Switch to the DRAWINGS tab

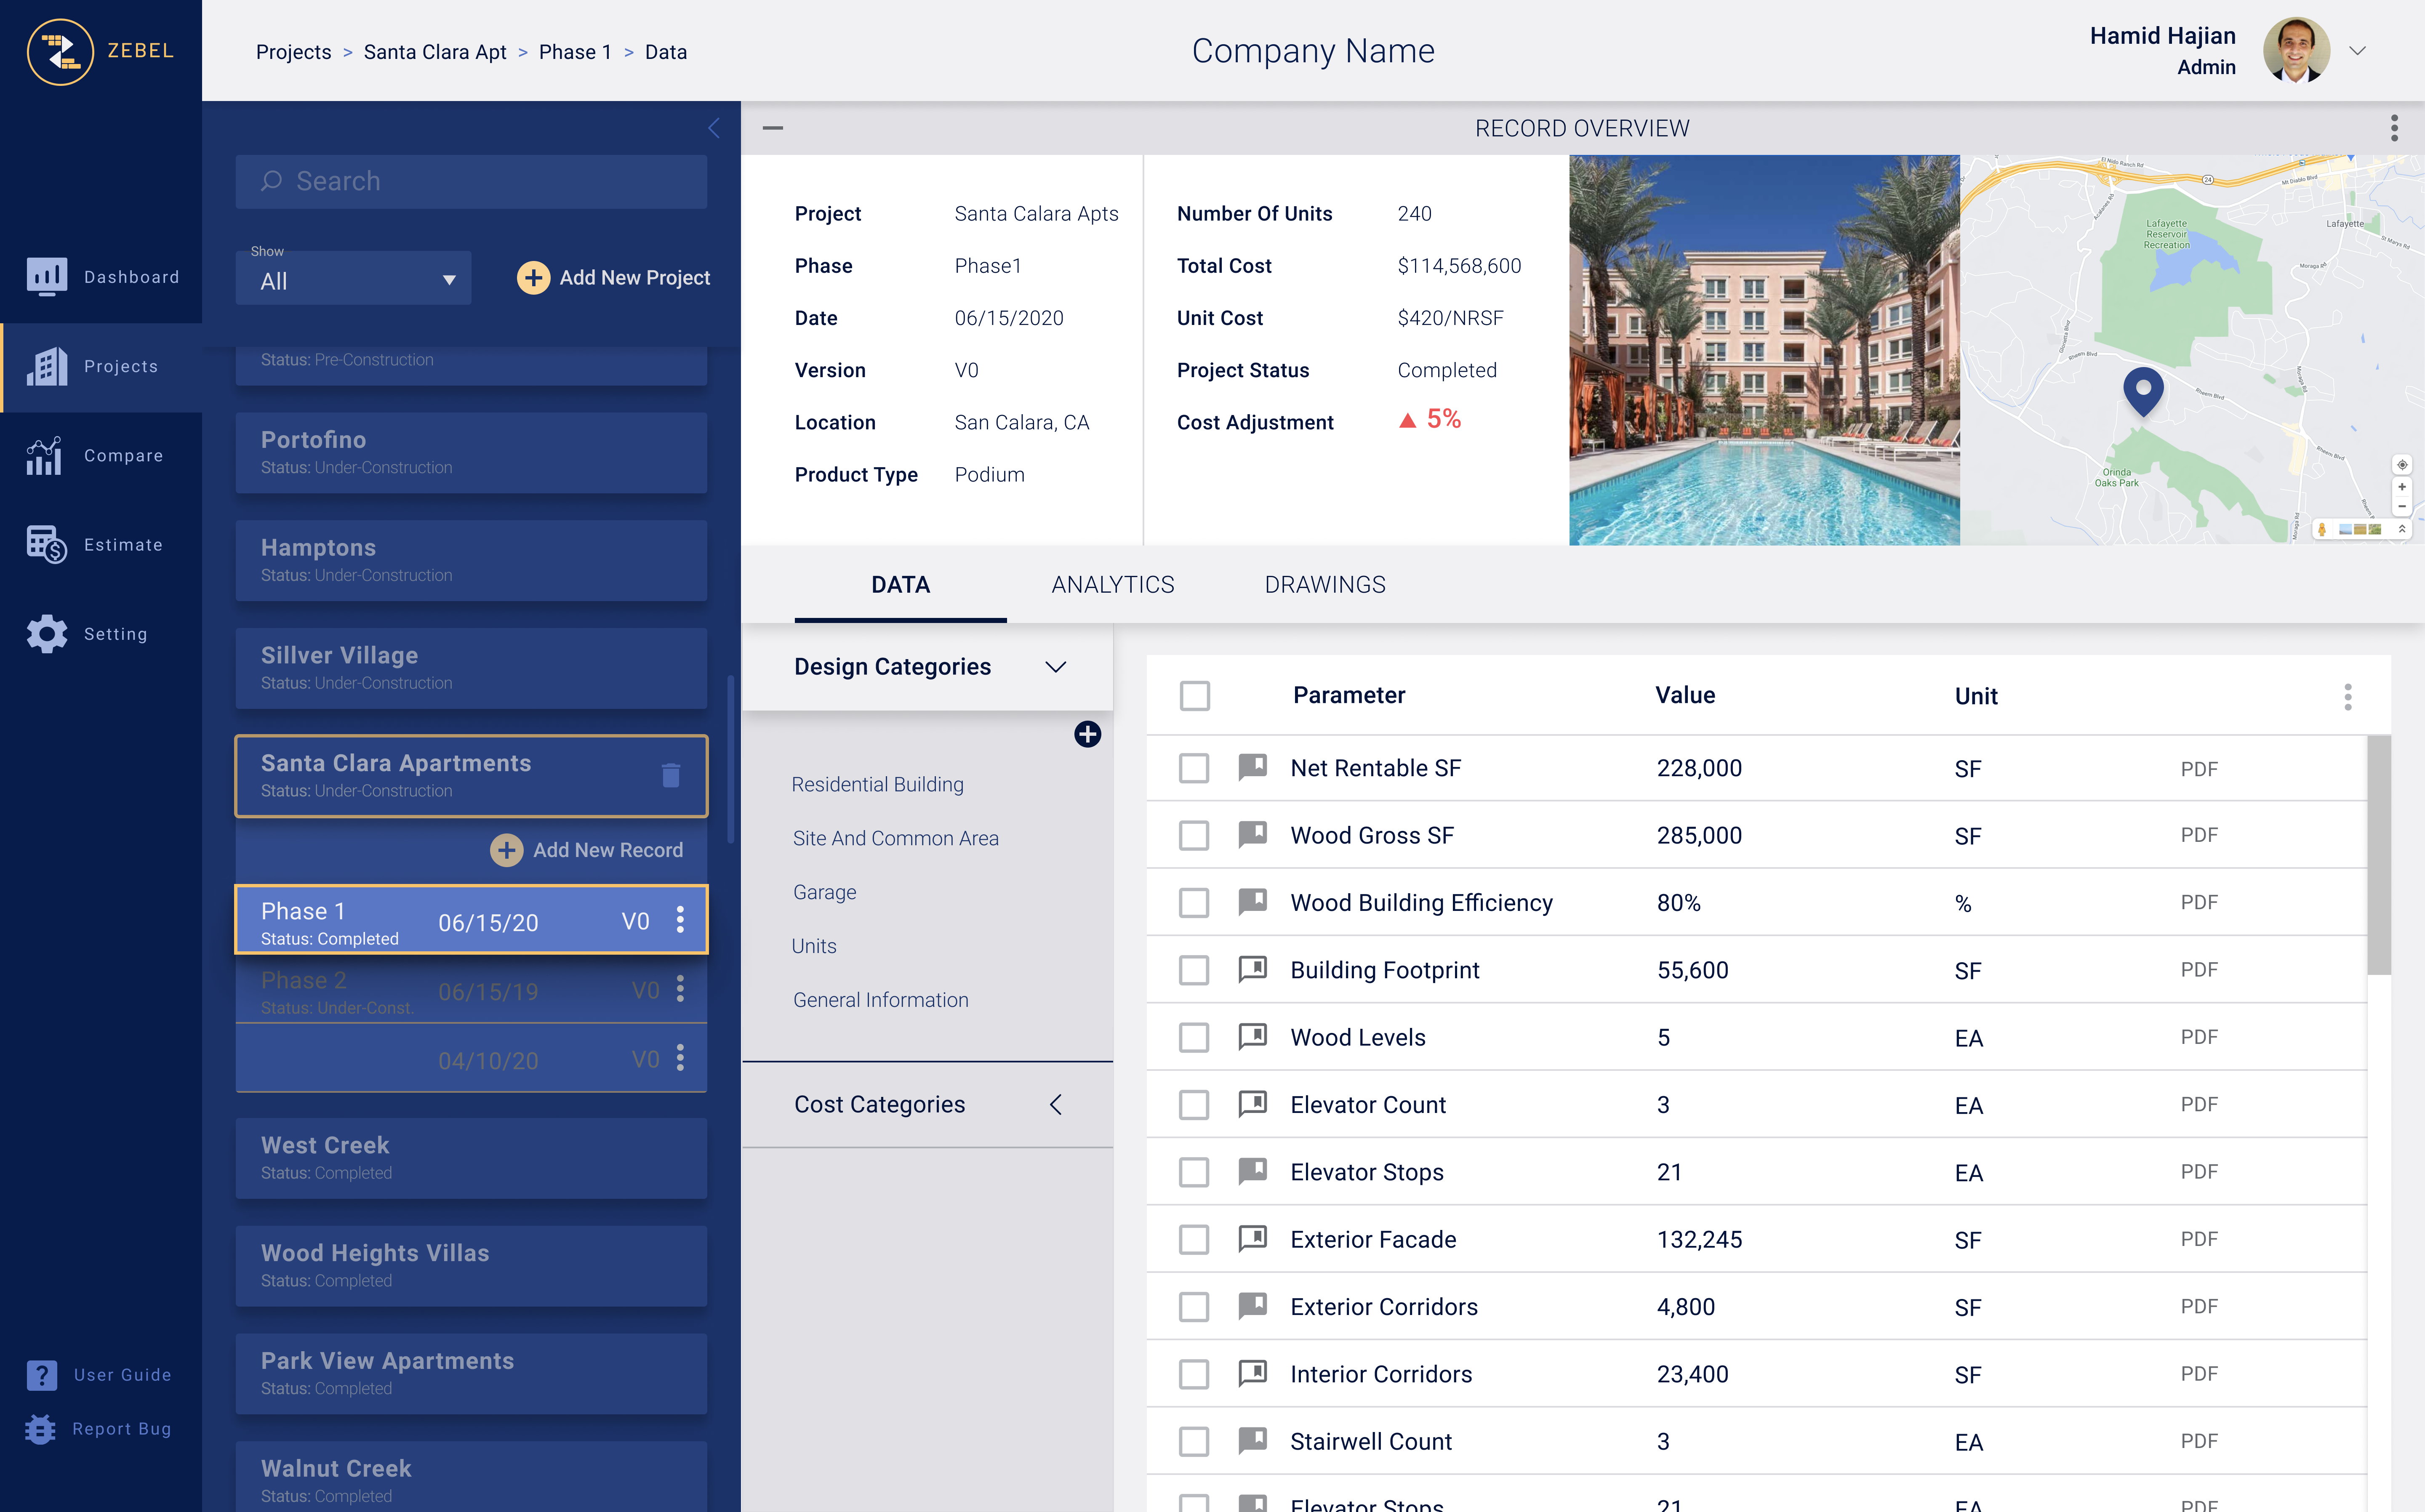point(1325,585)
